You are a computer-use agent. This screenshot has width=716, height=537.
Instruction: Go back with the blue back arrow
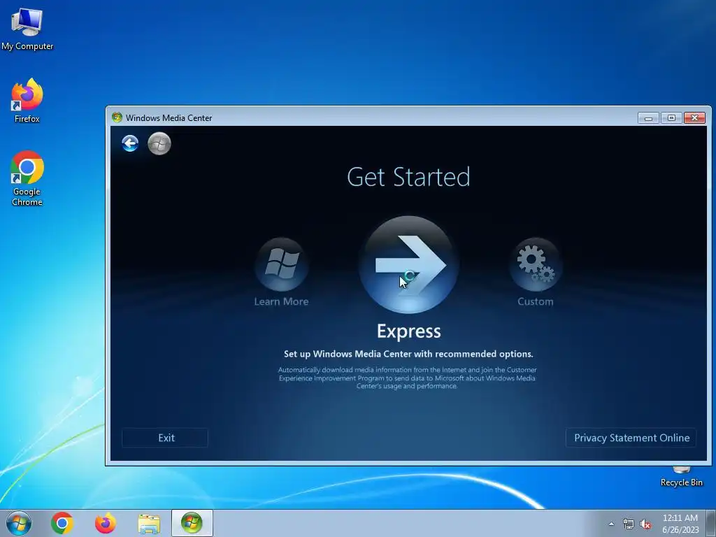pyautogui.click(x=130, y=143)
